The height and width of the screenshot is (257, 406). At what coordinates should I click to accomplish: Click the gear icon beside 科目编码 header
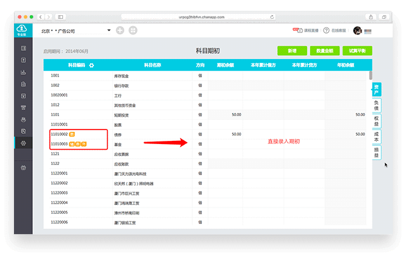[91, 65]
